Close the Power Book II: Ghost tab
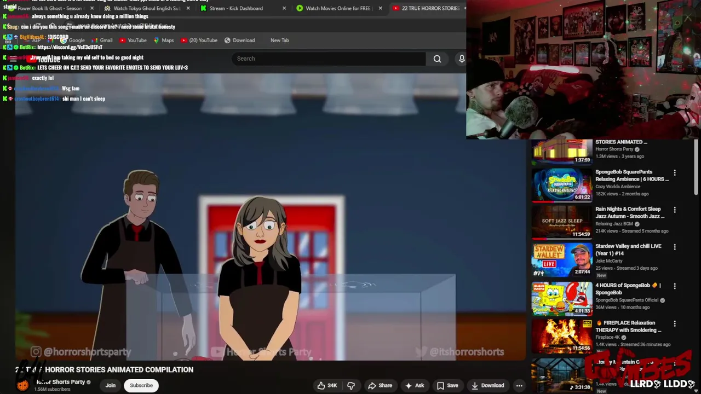Screen dimensions: 701x394 click(x=91, y=8)
